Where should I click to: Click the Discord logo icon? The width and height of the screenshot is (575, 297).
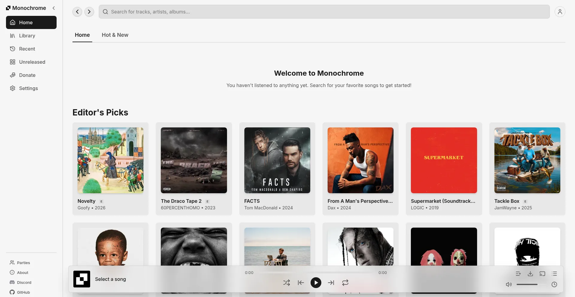click(x=12, y=282)
